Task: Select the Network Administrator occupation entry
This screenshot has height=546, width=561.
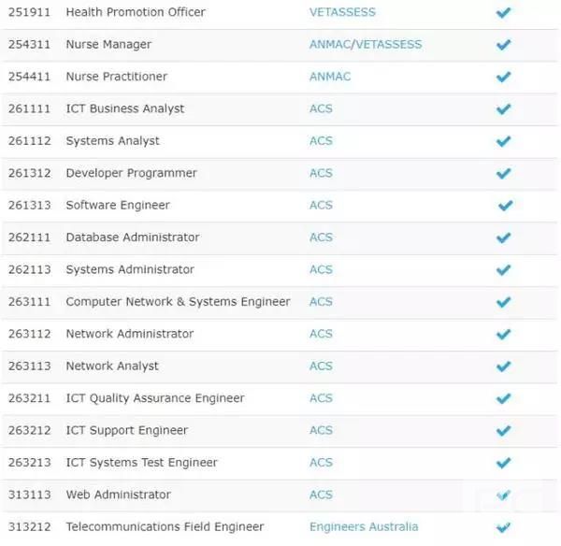Action: [279, 335]
